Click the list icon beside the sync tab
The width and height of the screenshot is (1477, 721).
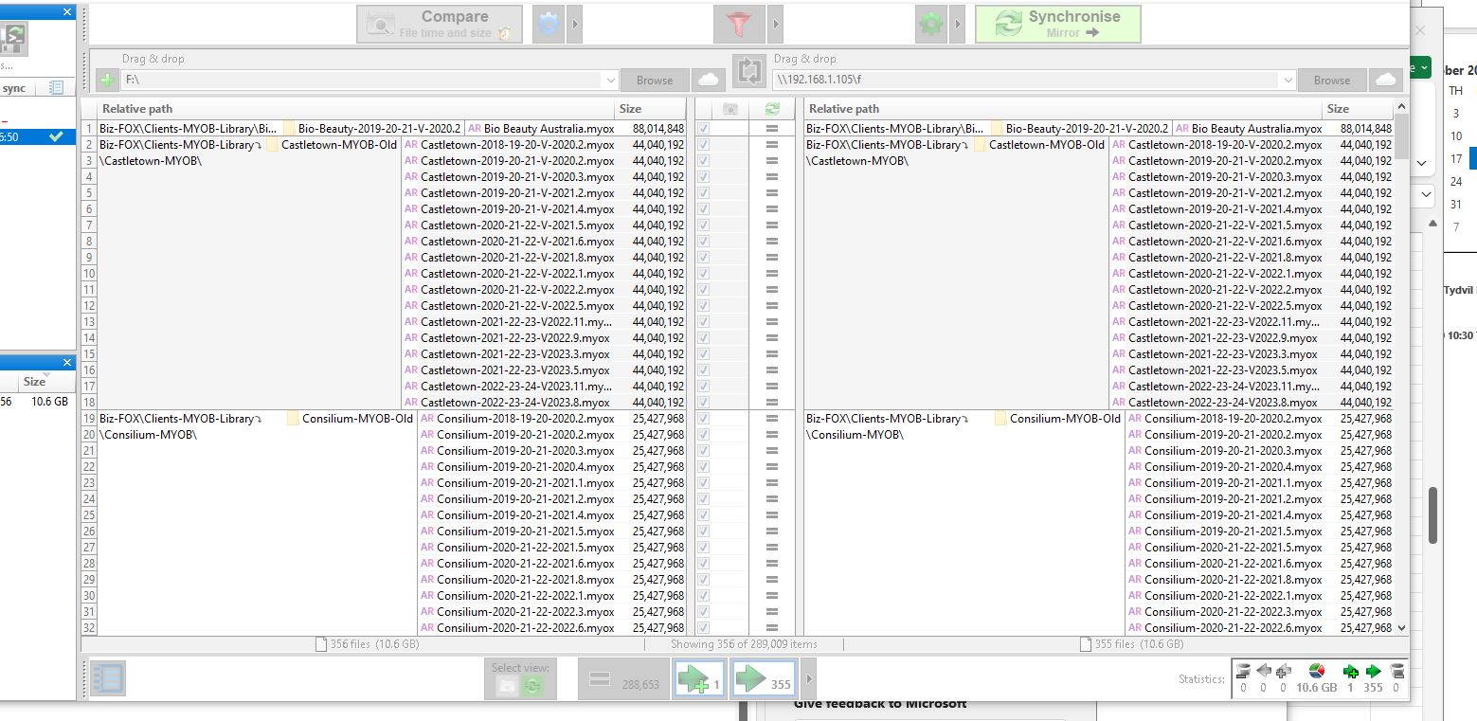56,88
